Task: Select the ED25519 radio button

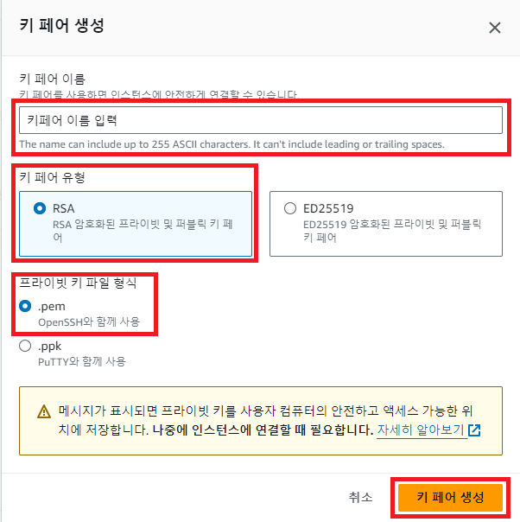Action: tap(290, 208)
